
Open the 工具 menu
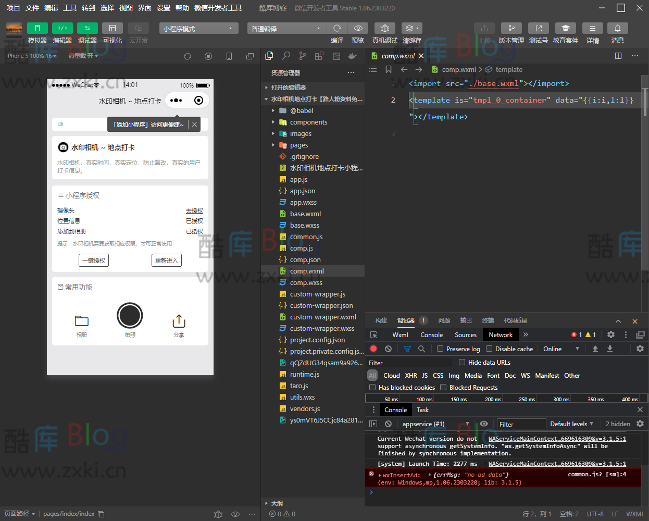pyautogui.click(x=70, y=8)
